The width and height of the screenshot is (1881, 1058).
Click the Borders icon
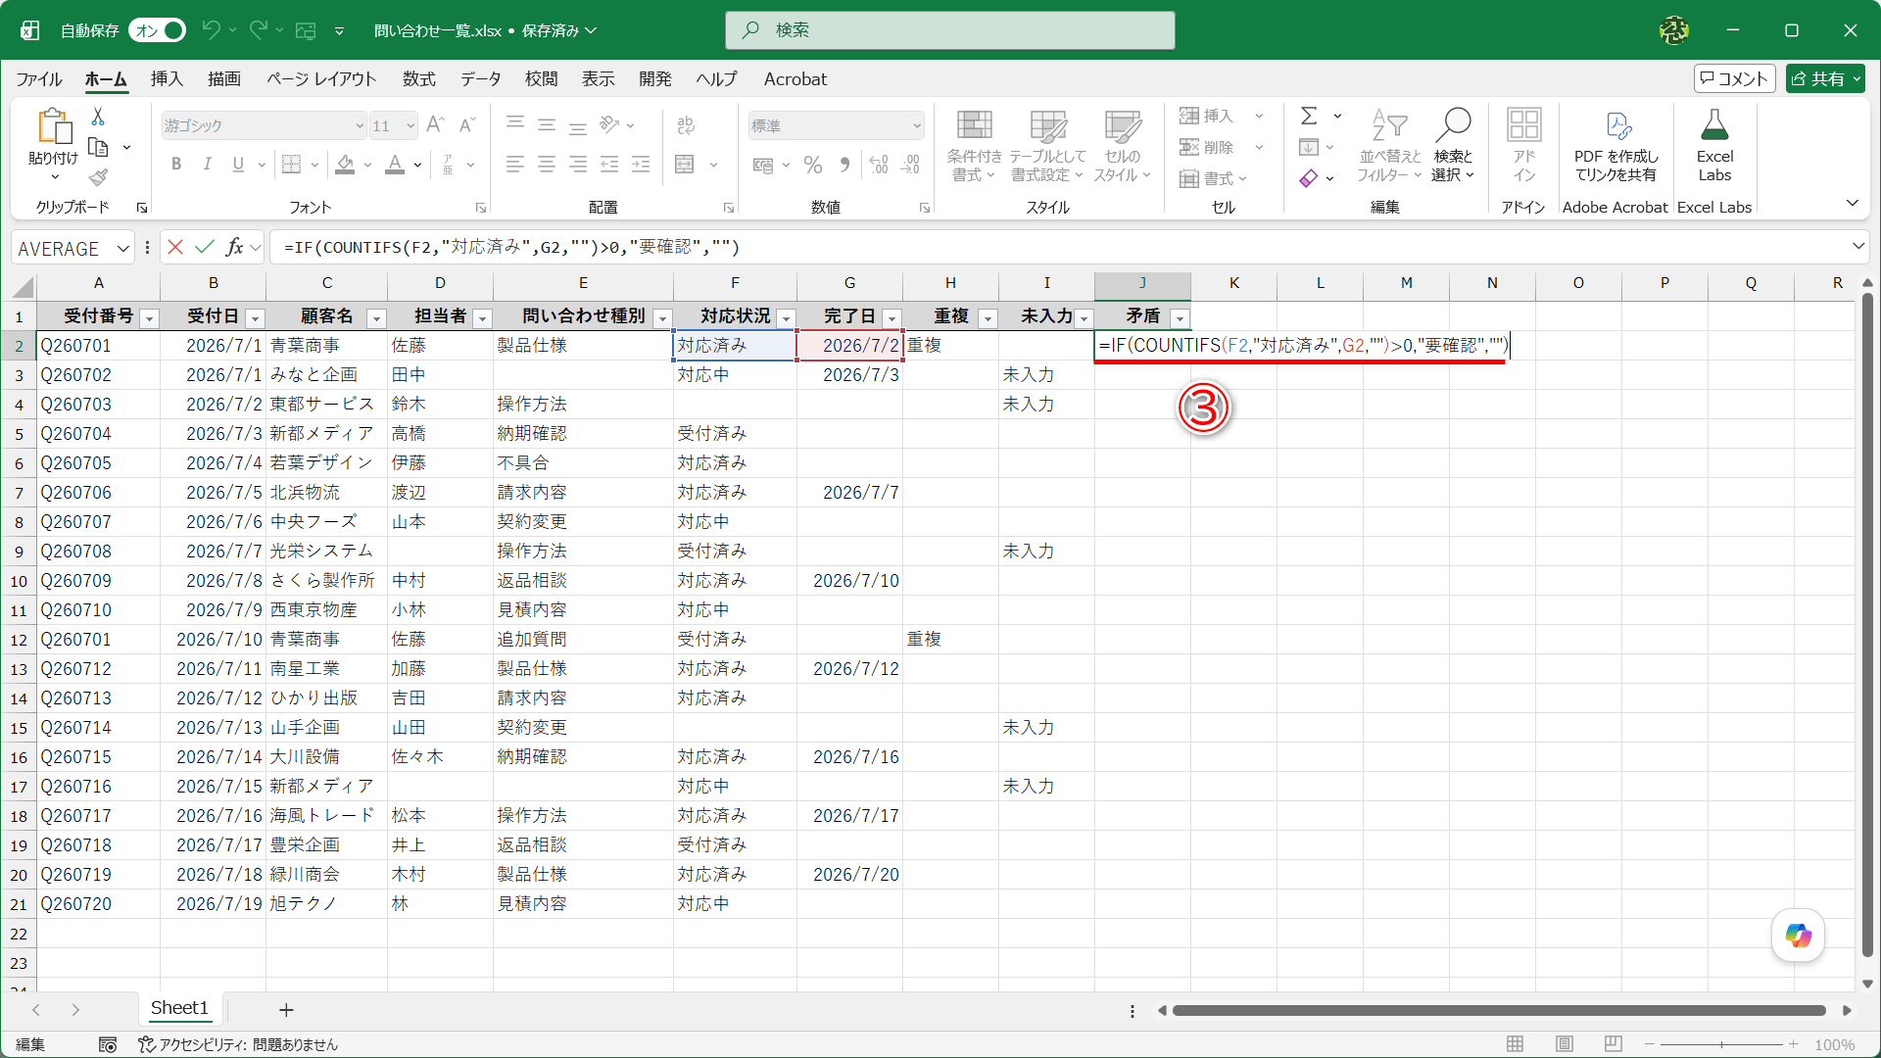tap(292, 165)
